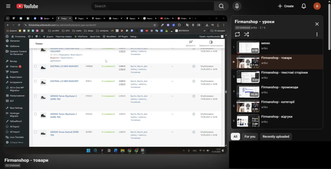The width and height of the screenshot is (331, 169).
Task: Toggle playlist loop
Action: tap(238, 34)
